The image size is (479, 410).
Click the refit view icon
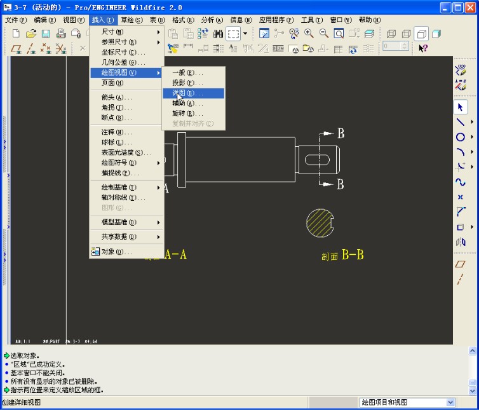[339, 33]
